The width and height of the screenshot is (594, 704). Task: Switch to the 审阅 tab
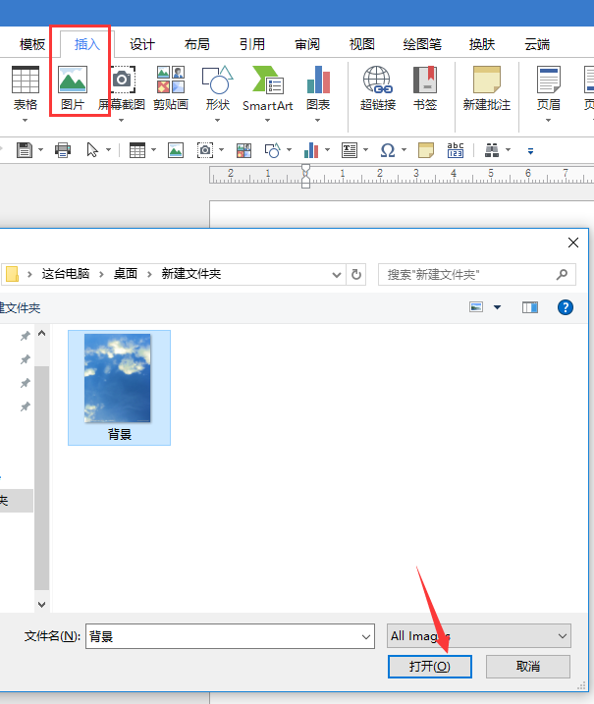point(307,44)
